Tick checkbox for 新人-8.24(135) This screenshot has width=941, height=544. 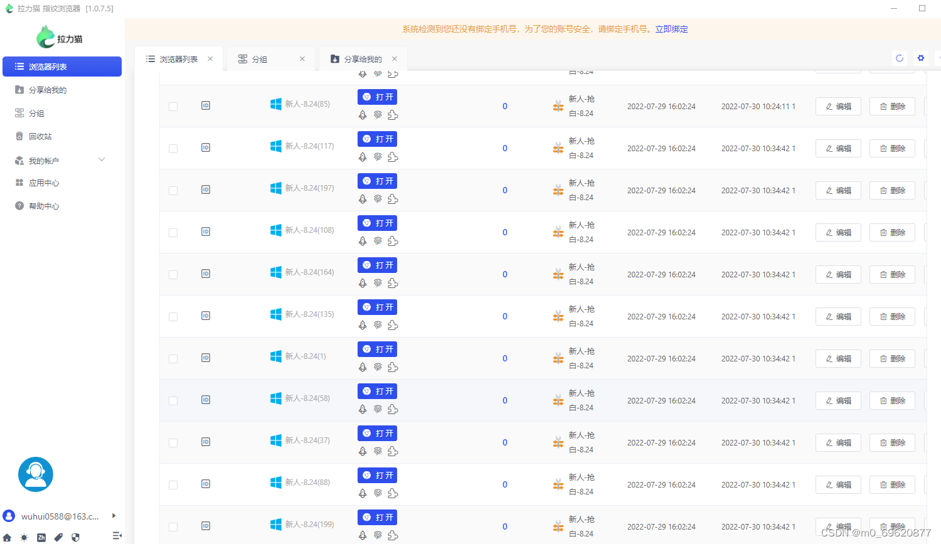click(173, 317)
